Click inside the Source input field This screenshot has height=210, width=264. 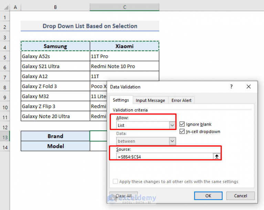(x=165, y=157)
